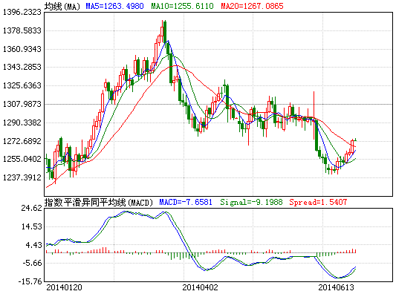This screenshot has height=294, width=396.
Task: Click the 1307.9873 price axis label
Action: pyautogui.click(x=22, y=104)
